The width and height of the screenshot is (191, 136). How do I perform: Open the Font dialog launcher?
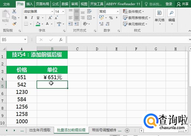tap(64, 31)
